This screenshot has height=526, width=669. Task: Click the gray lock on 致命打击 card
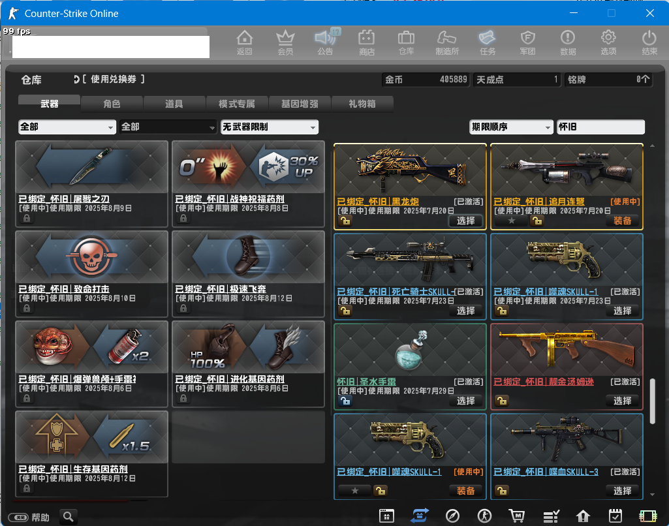27,308
